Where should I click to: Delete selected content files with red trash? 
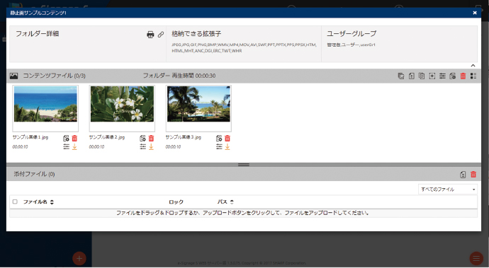pos(463,76)
